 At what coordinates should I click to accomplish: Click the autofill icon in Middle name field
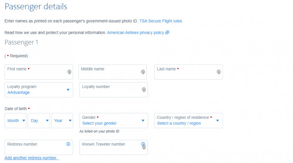click(x=143, y=72)
